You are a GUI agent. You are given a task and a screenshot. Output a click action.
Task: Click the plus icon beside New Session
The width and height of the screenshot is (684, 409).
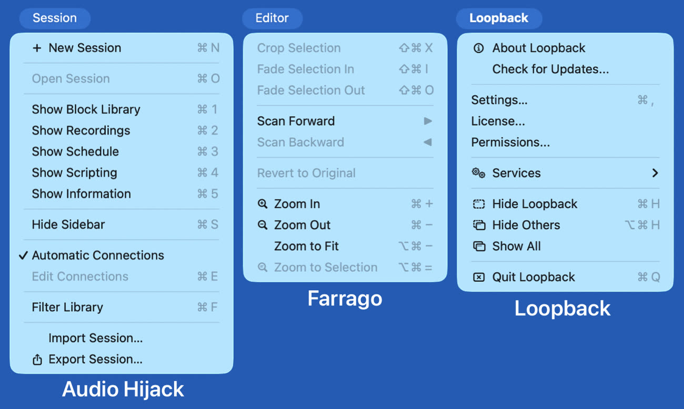point(37,48)
